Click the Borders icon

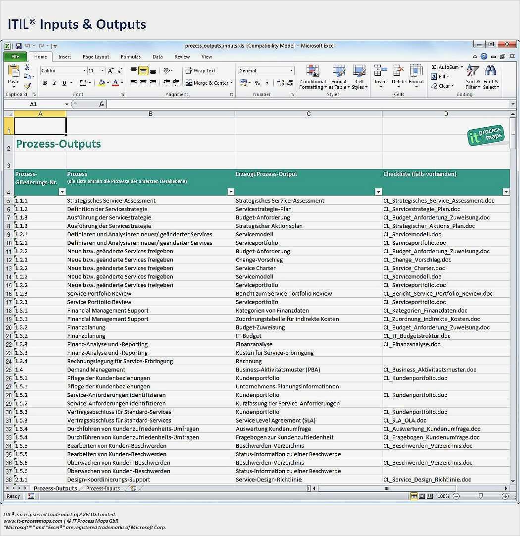83,83
